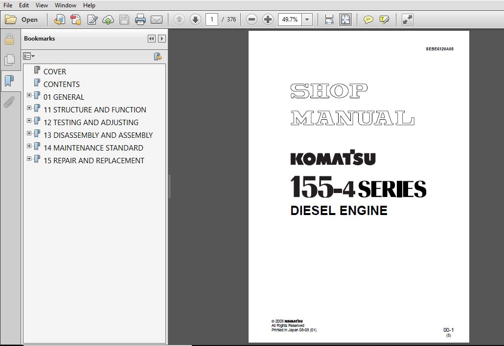The image size is (504, 346).
Task: Expand the 14 MAINTENANCE STANDARD bookmark
Action: tap(29, 146)
